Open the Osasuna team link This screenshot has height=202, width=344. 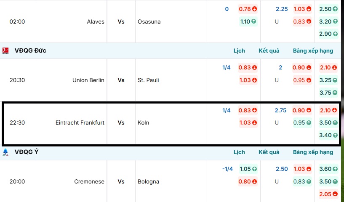pyautogui.click(x=149, y=21)
